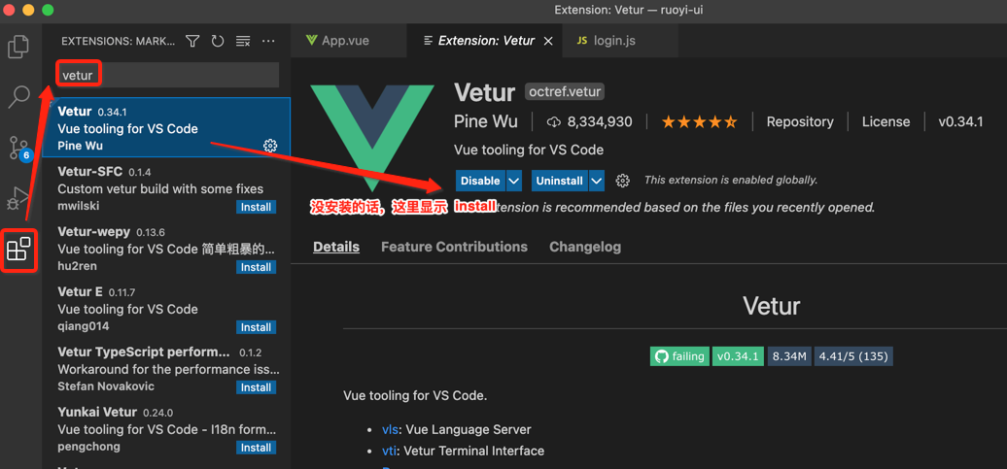Open the Search view in activity bar

(x=17, y=96)
